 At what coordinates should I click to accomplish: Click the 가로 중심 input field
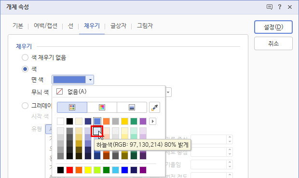pos(209,139)
